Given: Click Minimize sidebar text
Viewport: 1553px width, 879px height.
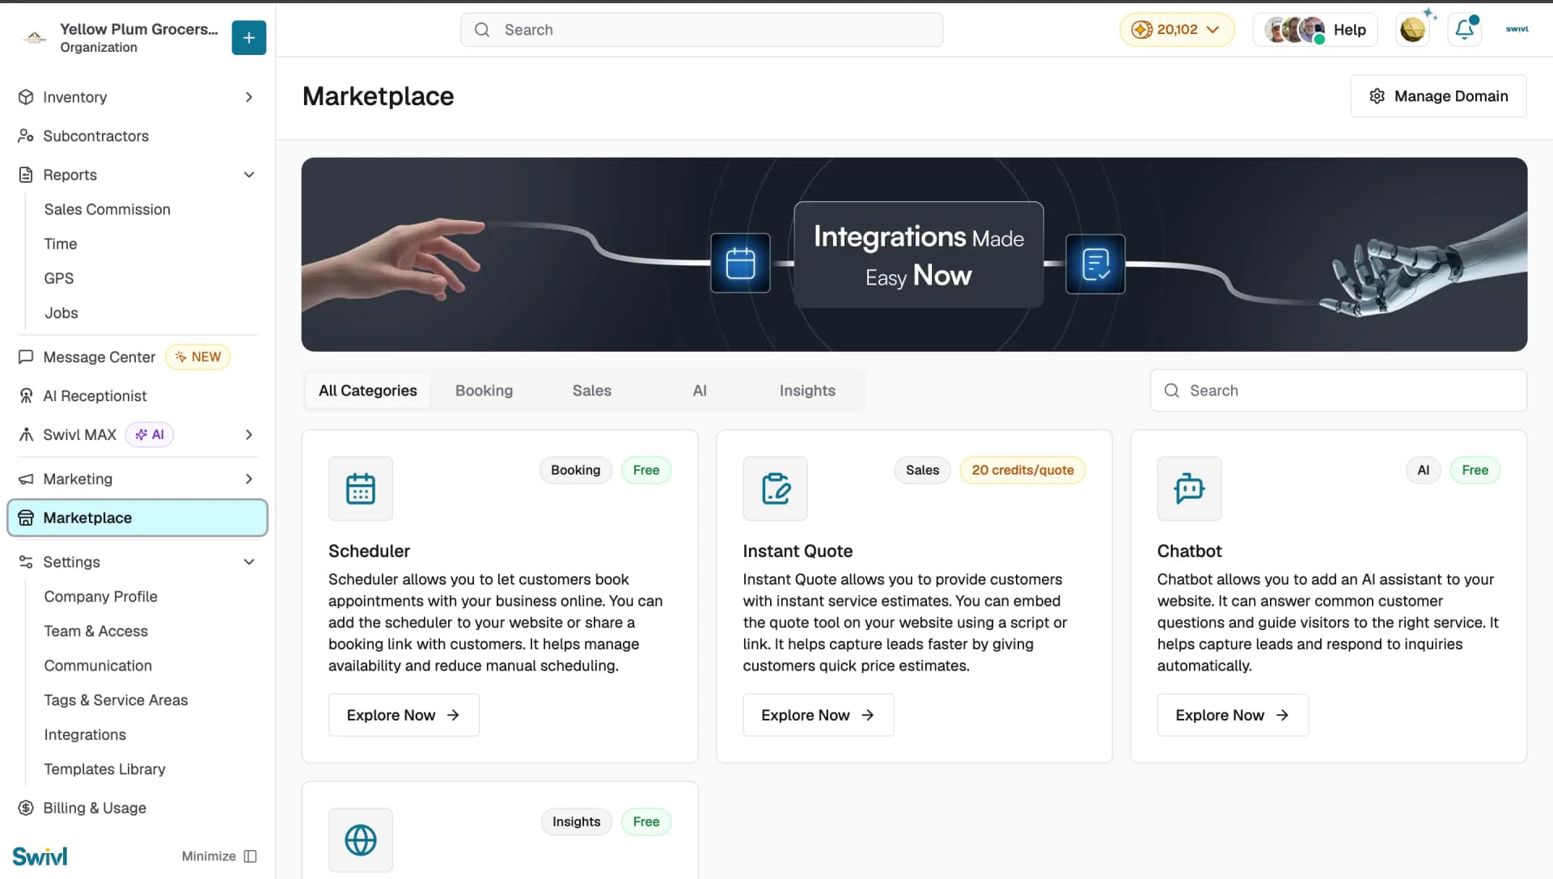Looking at the screenshot, I should click(x=209, y=856).
